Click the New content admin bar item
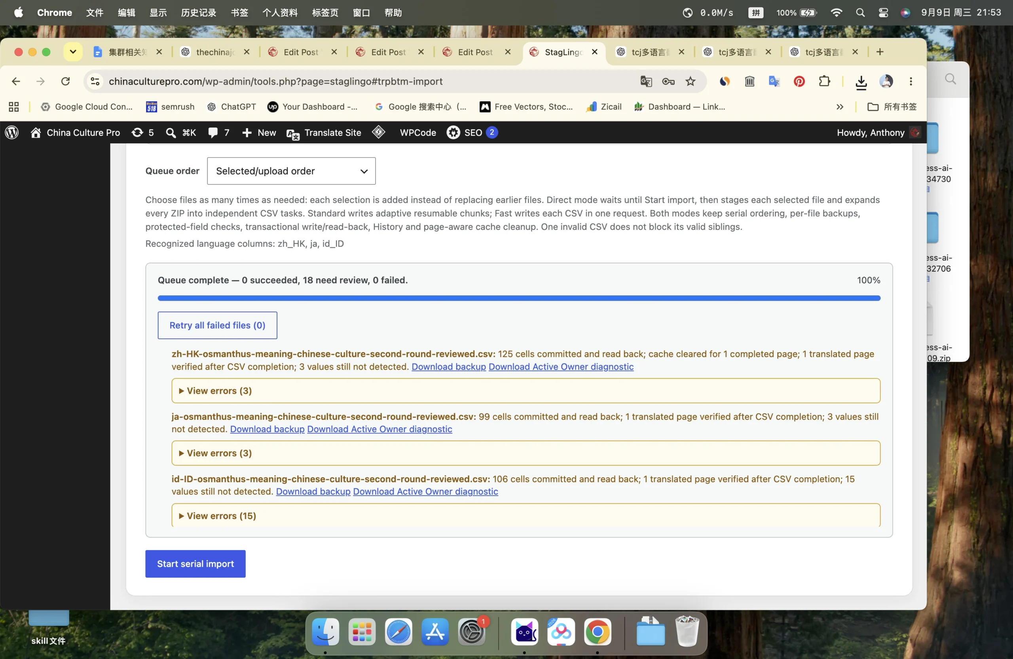The image size is (1013, 659). [x=259, y=133]
